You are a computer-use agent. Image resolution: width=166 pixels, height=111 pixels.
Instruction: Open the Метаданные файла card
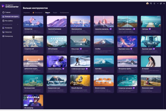tap(127, 64)
